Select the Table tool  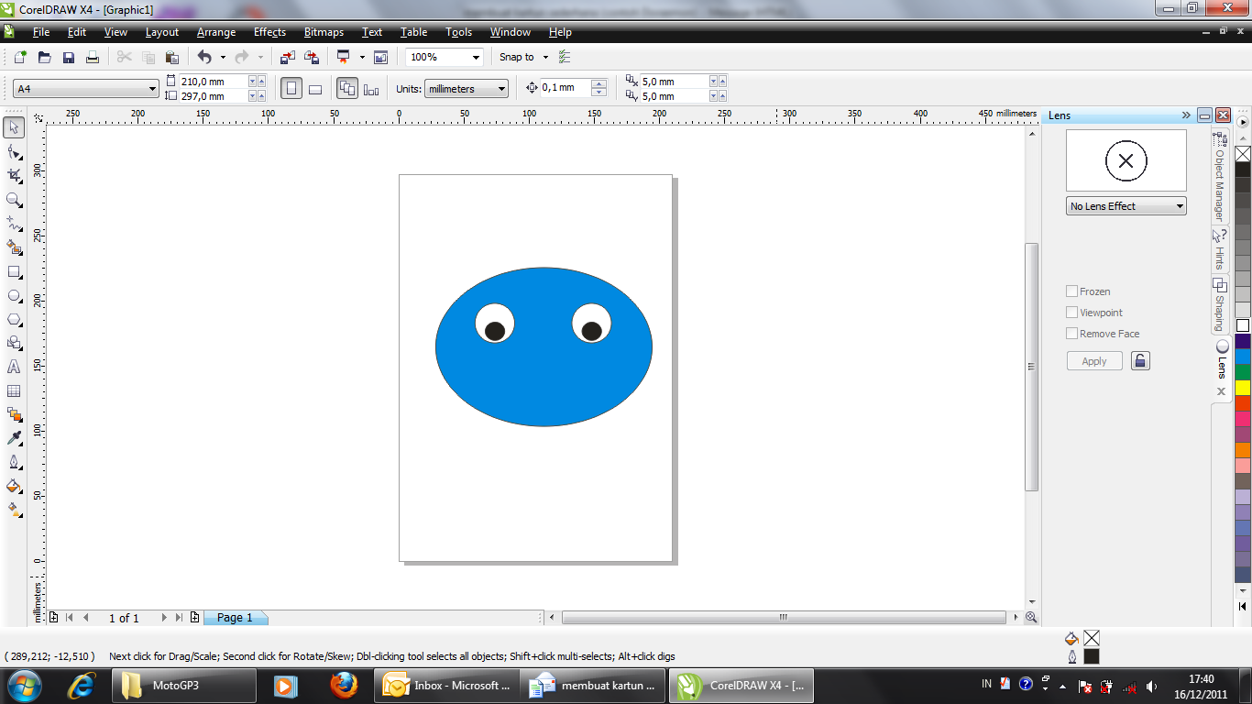click(14, 390)
